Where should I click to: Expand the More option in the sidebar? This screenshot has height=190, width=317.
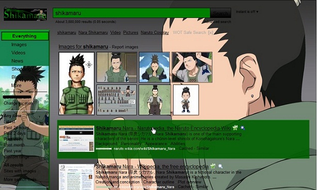16,85
